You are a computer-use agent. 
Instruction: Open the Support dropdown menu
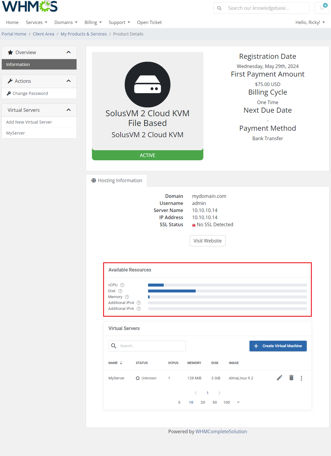point(119,22)
